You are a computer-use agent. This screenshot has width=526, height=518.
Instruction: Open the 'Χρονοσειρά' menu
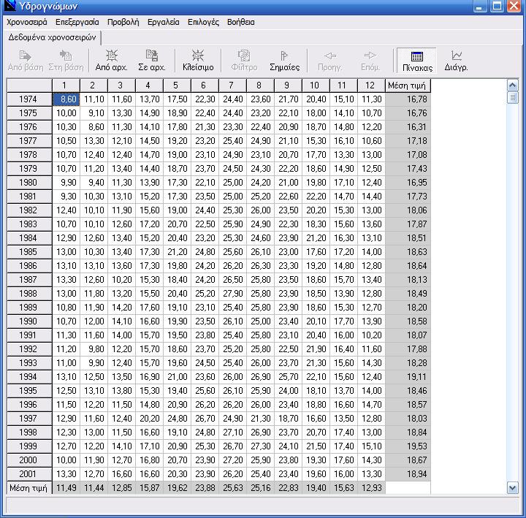tap(27, 22)
